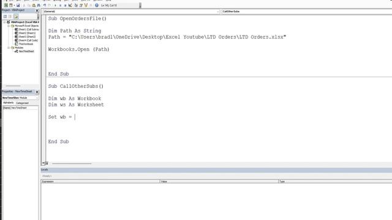Viewport: 392px width, 220px height.
Task: Click the 'Sub CallOtherSubs()' code line
Action: [x=76, y=86]
